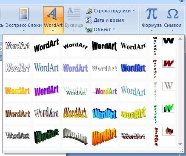Select the pink-blue striped serif WordArt

coord(46,114)
